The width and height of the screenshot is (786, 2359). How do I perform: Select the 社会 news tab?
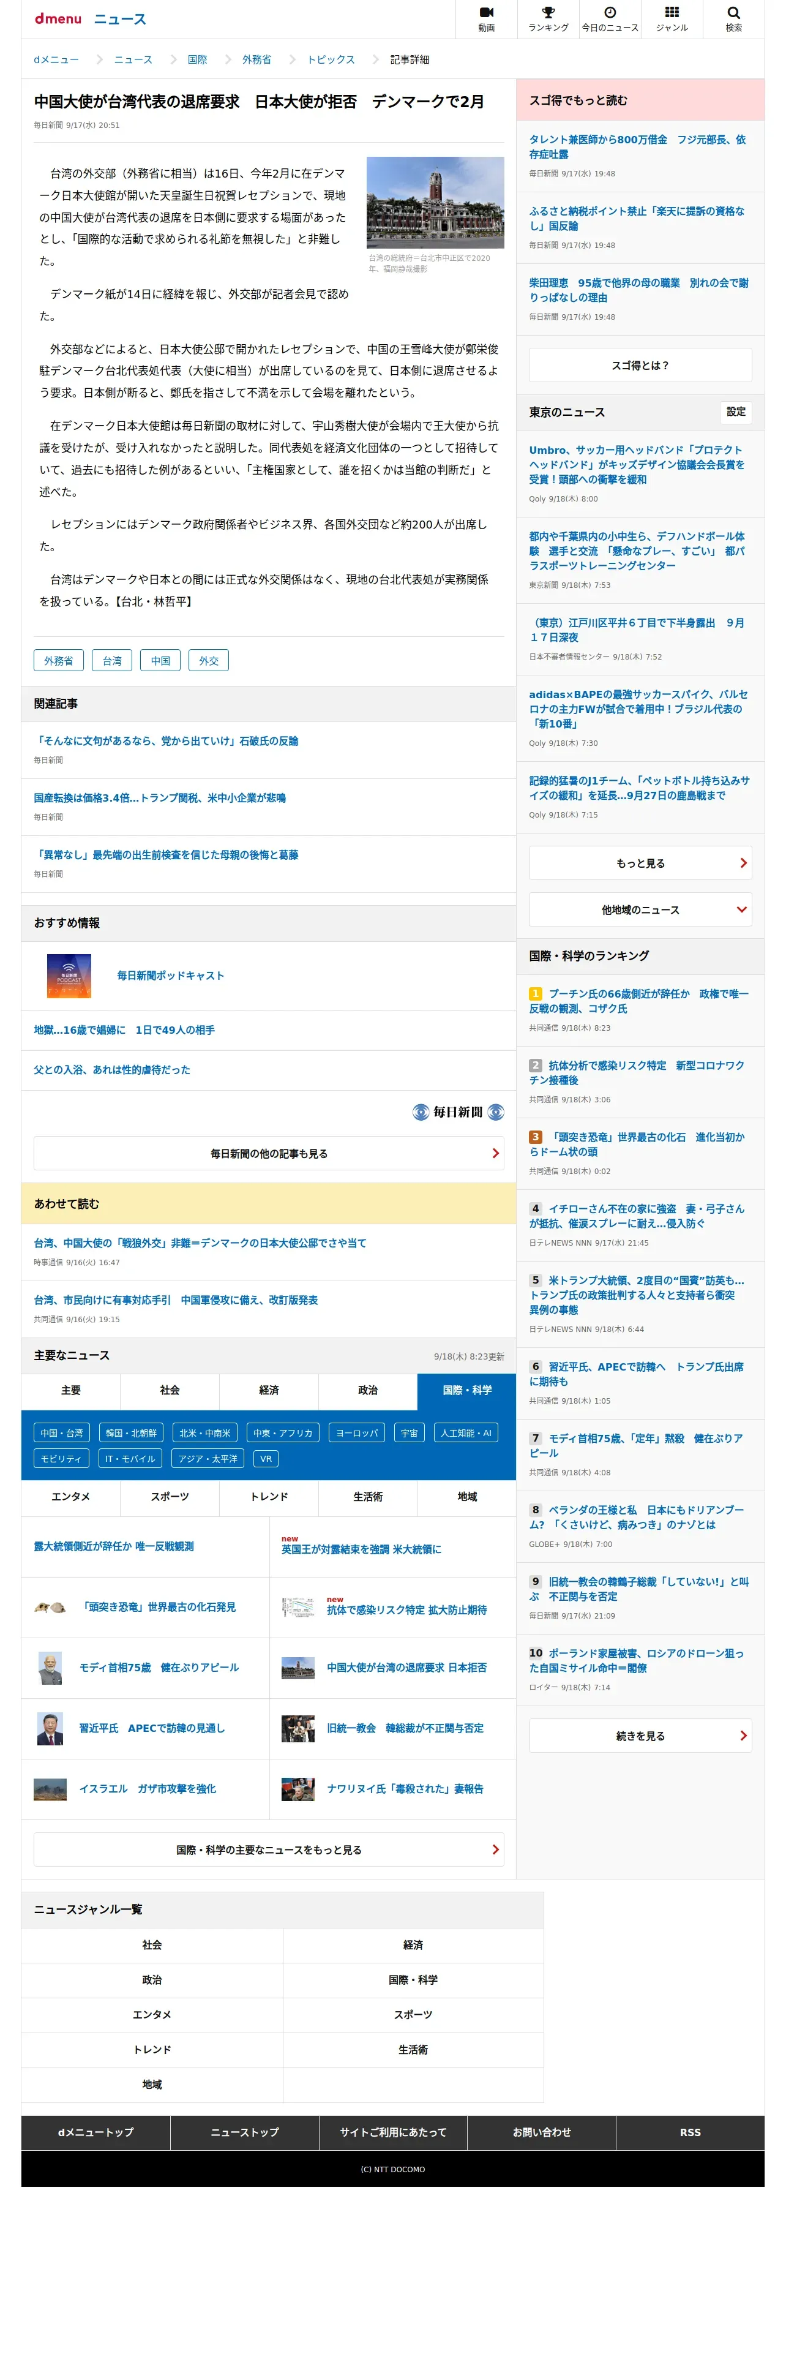170,1390
